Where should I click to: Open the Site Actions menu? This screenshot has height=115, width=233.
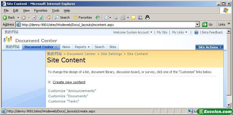pyautogui.click(x=209, y=47)
